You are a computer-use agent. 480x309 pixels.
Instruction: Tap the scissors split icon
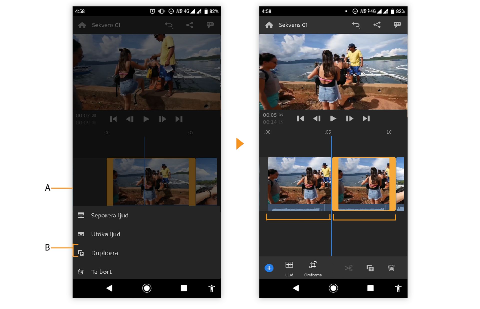(x=348, y=268)
